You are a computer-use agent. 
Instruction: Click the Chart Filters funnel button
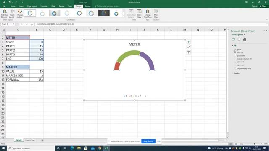point(189,52)
